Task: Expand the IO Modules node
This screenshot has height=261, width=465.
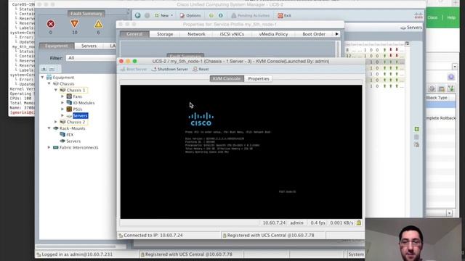Action: pos(62,103)
